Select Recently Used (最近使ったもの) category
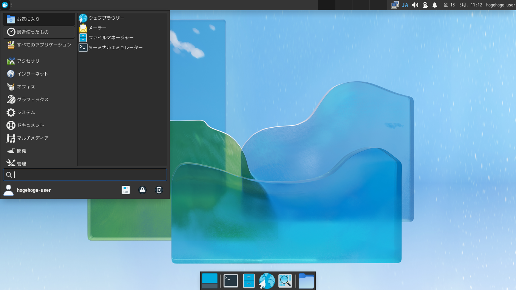Screen dimensions: 516x290 tap(39, 32)
